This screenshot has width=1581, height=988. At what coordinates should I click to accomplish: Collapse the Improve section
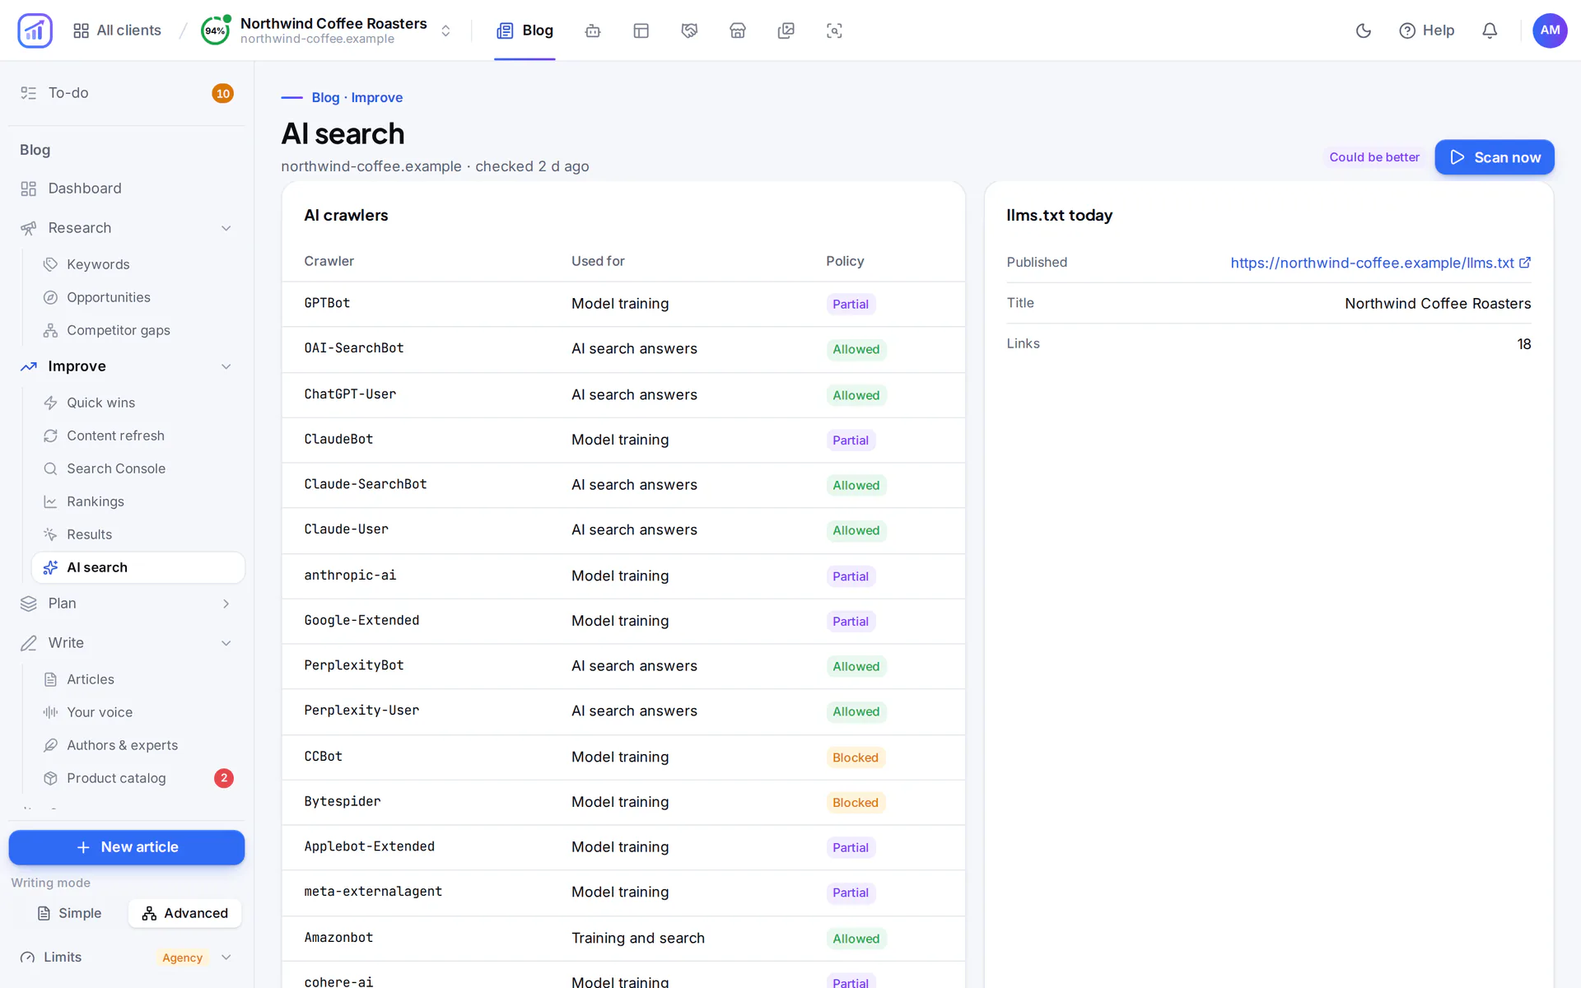click(127, 366)
